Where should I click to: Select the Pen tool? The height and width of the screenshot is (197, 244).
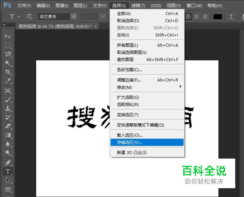[x=8, y=162]
